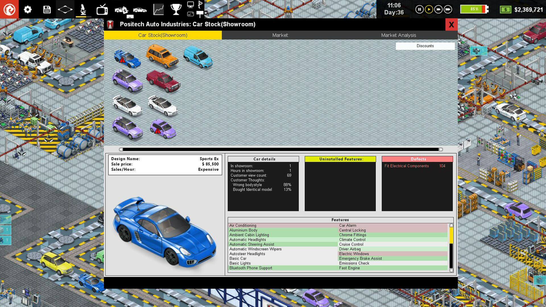Select the Car Stock(Showroom) tab
The width and height of the screenshot is (546, 307).
[x=163, y=35]
